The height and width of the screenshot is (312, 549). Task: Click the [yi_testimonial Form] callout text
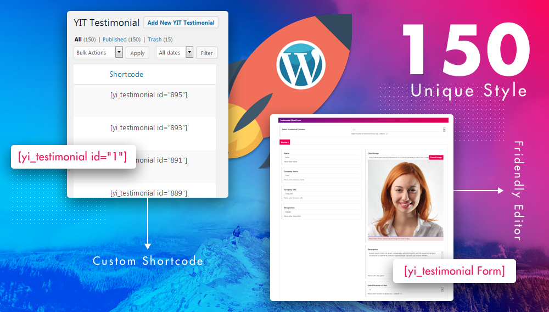[455, 271]
